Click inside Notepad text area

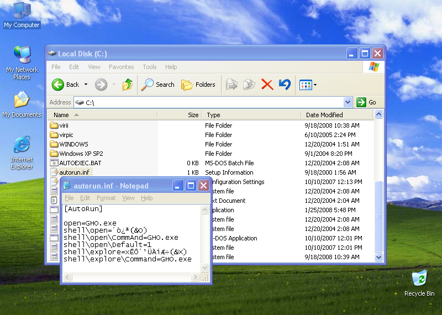click(131, 238)
